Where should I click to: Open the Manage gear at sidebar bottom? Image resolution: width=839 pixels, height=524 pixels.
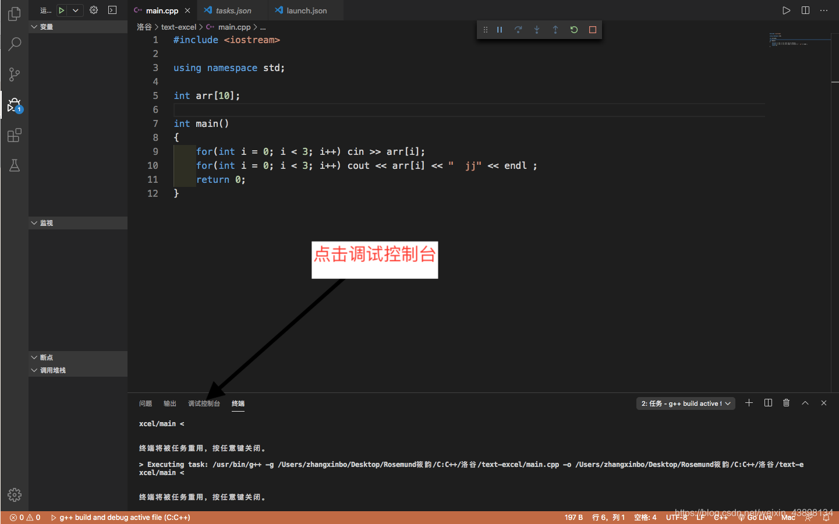pyautogui.click(x=15, y=495)
